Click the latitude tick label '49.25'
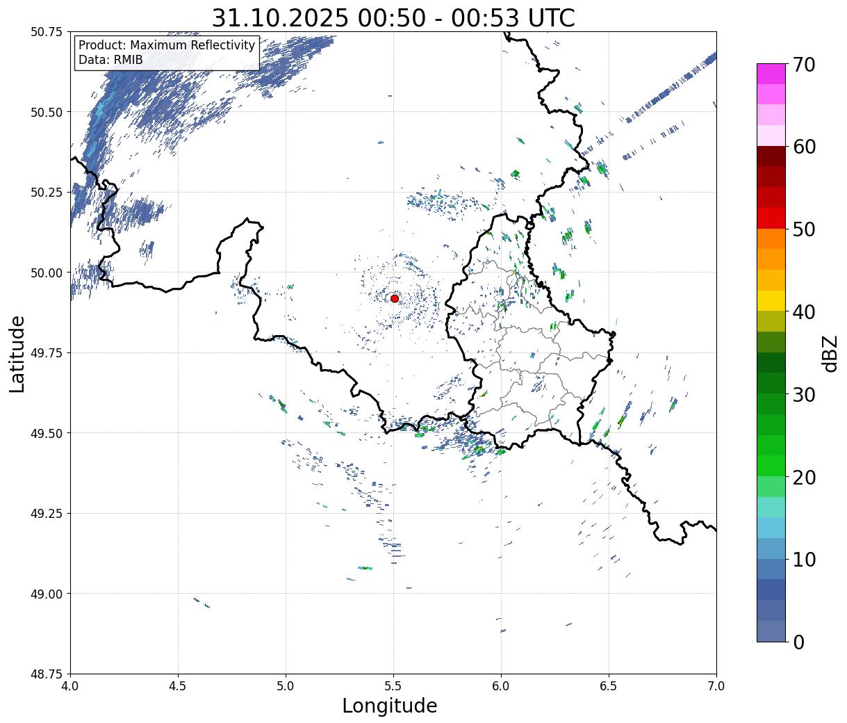The width and height of the screenshot is (847, 723). click(47, 514)
